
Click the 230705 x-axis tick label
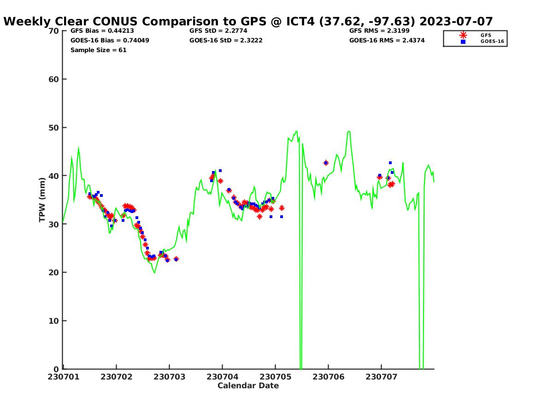coord(275,377)
